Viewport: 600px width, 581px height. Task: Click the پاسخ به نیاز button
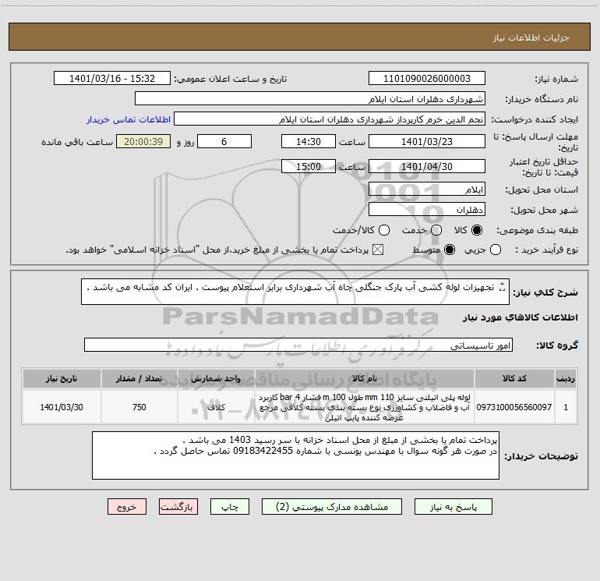click(453, 507)
